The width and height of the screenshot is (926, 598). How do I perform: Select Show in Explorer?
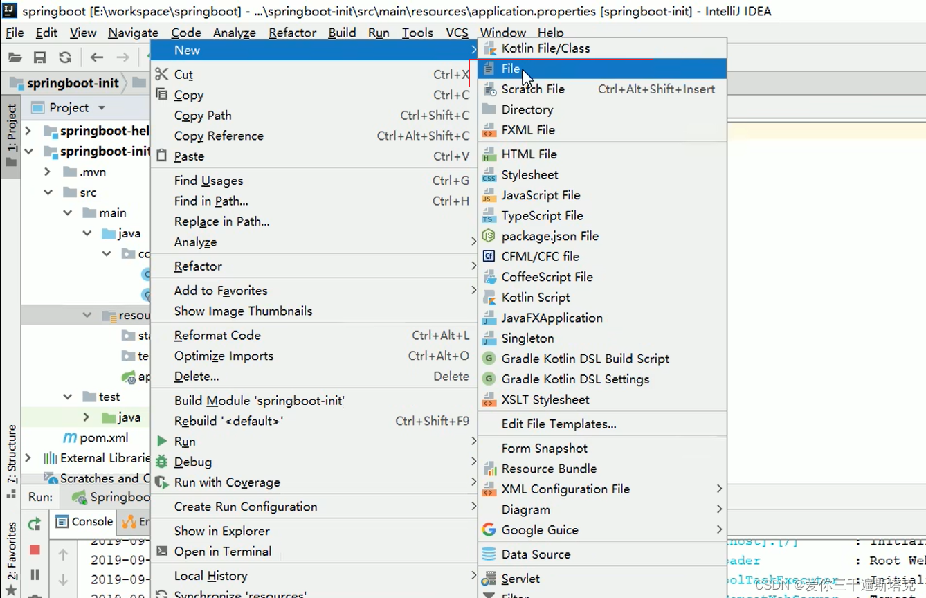pyautogui.click(x=314, y=531)
